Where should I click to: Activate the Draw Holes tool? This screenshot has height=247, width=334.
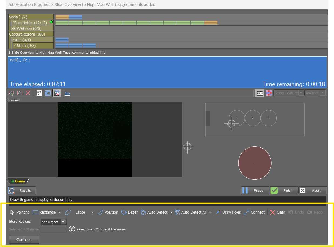tap(228, 212)
